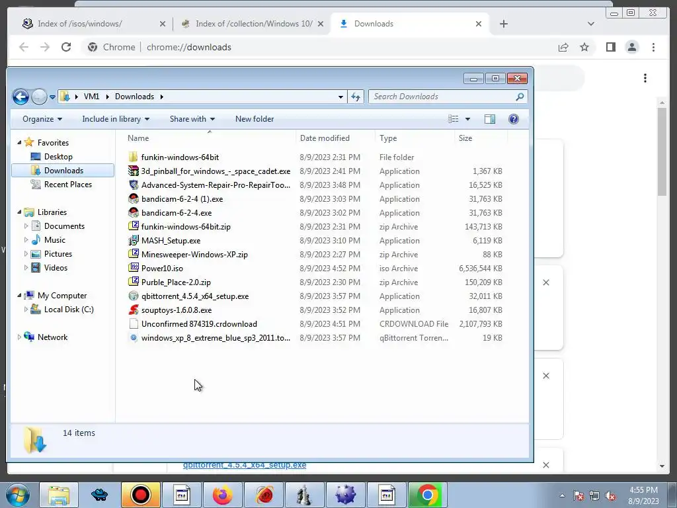The width and height of the screenshot is (677, 508).
Task: Select 3d_pinball_for_windows_-_space_cadet.exe icon
Action: [x=134, y=171]
